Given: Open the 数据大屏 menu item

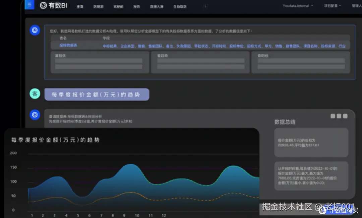Looking at the screenshot, I should (157, 6).
